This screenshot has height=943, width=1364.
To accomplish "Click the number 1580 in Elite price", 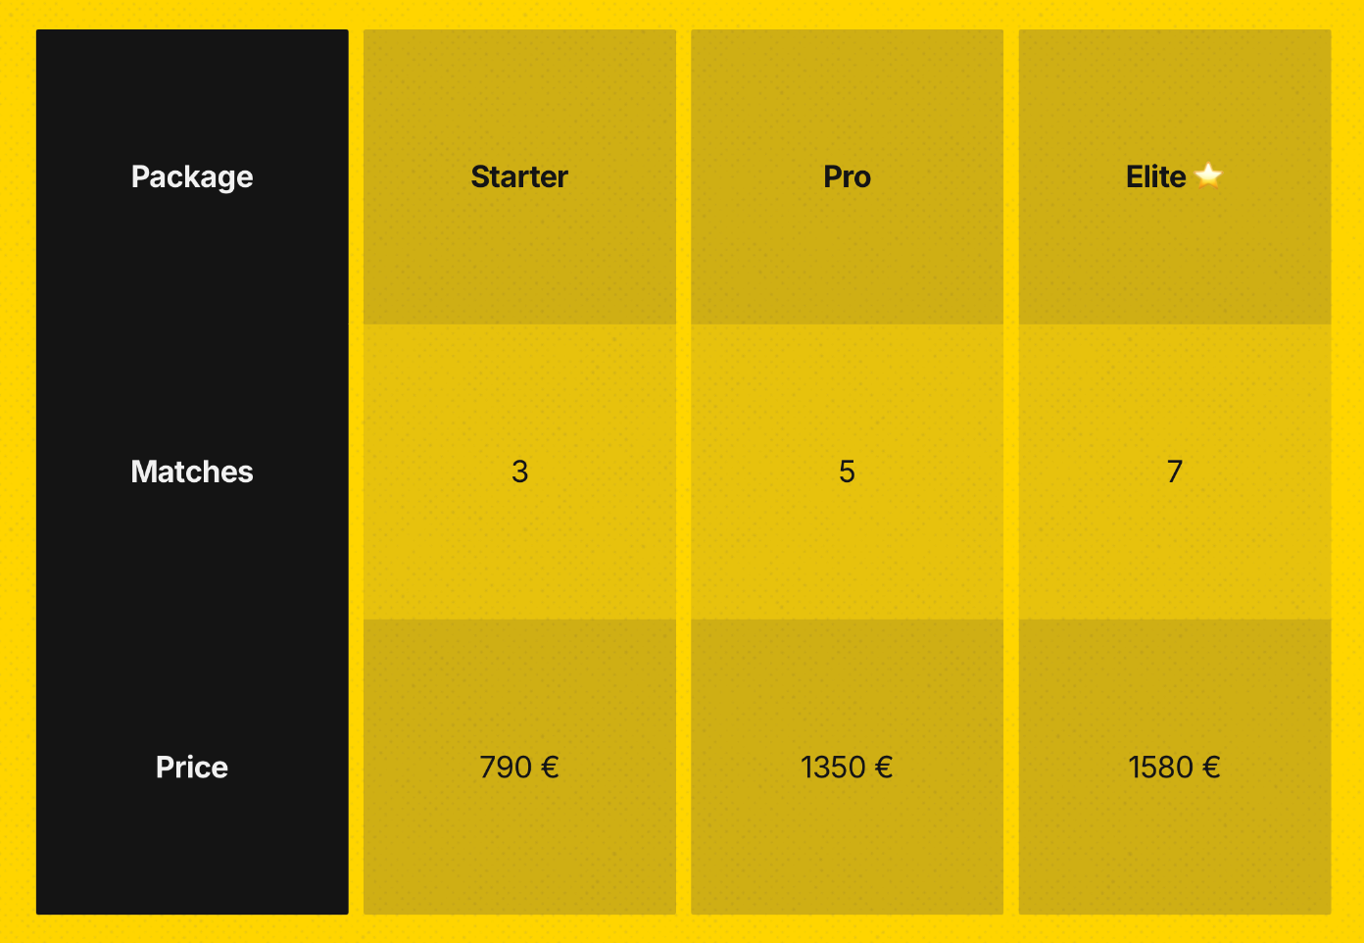I will pyautogui.click(x=1160, y=767).
